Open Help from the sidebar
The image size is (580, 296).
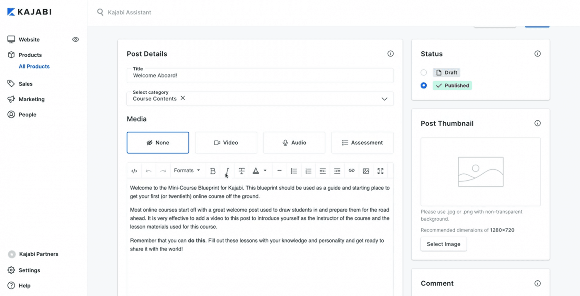[x=24, y=286]
